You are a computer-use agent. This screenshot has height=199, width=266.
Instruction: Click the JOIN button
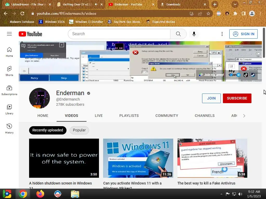211,98
